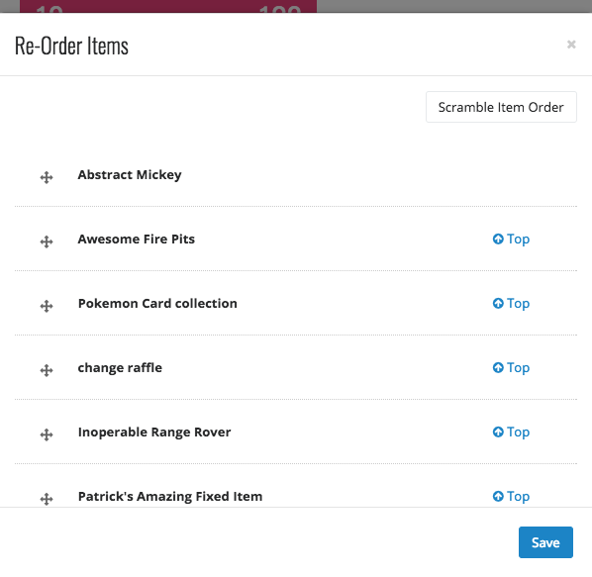Viewport: 592px width, 577px height.
Task: Click the drag handle for Abstract Mickey
Action: [47, 177]
